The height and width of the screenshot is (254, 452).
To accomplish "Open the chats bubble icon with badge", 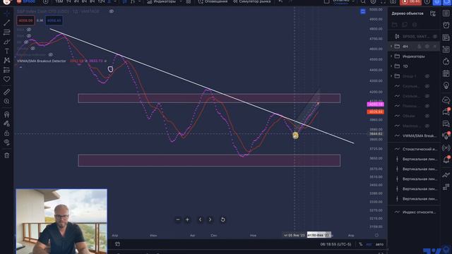I will [446, 112].
